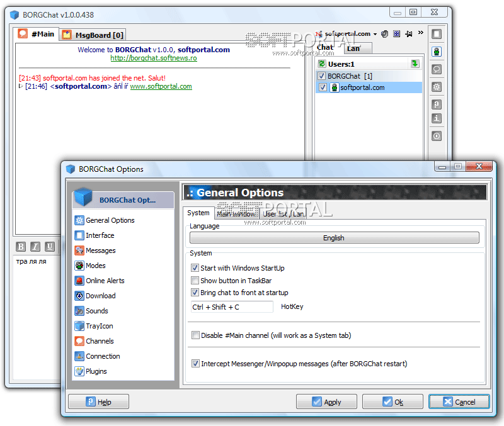Open the Channels options section
504x426 pixels.
tap(94, 341)
